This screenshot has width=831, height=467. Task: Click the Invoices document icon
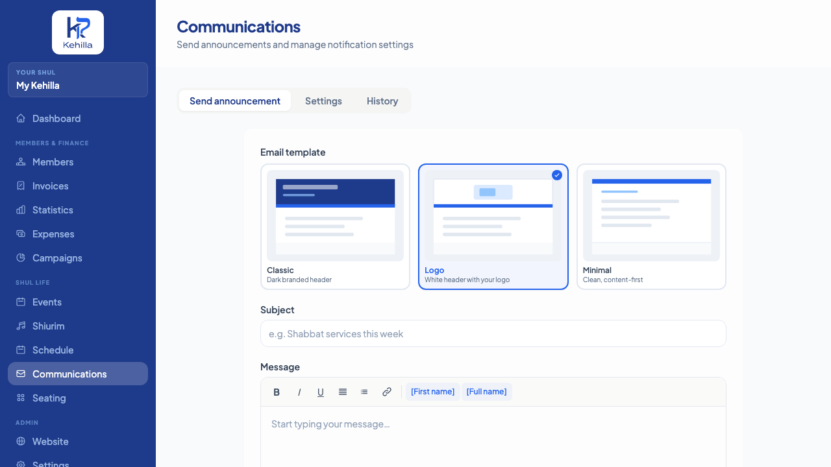21,186
